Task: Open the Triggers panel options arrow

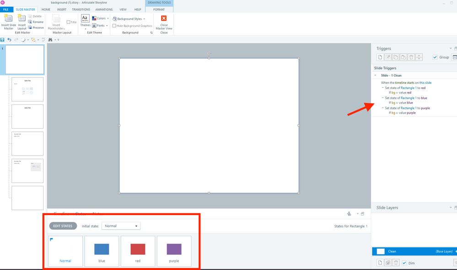Action: pyautogui.click(x=451, y=49)
